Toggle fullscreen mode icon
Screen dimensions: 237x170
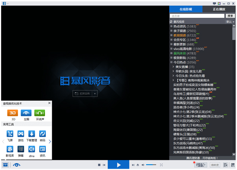pos(161,165)
